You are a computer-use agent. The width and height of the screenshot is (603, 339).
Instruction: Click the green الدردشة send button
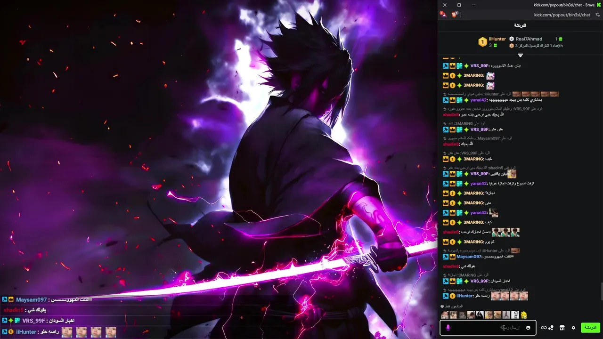pyautogui.click(x=590, y=328)
